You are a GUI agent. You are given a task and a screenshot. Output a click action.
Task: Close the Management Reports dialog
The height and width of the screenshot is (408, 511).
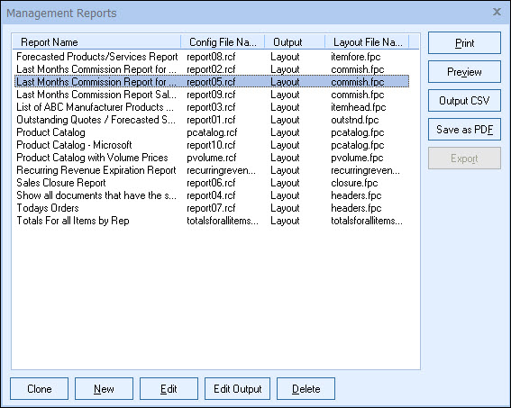pyautogui.click(x=497, y=12)
